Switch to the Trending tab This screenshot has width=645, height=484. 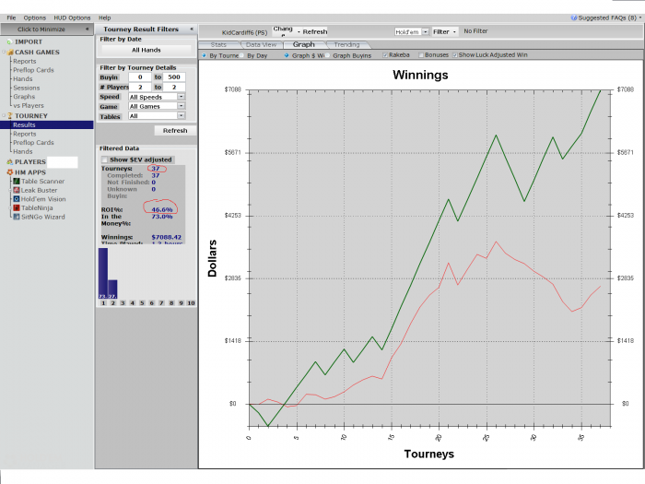(346, 45)
